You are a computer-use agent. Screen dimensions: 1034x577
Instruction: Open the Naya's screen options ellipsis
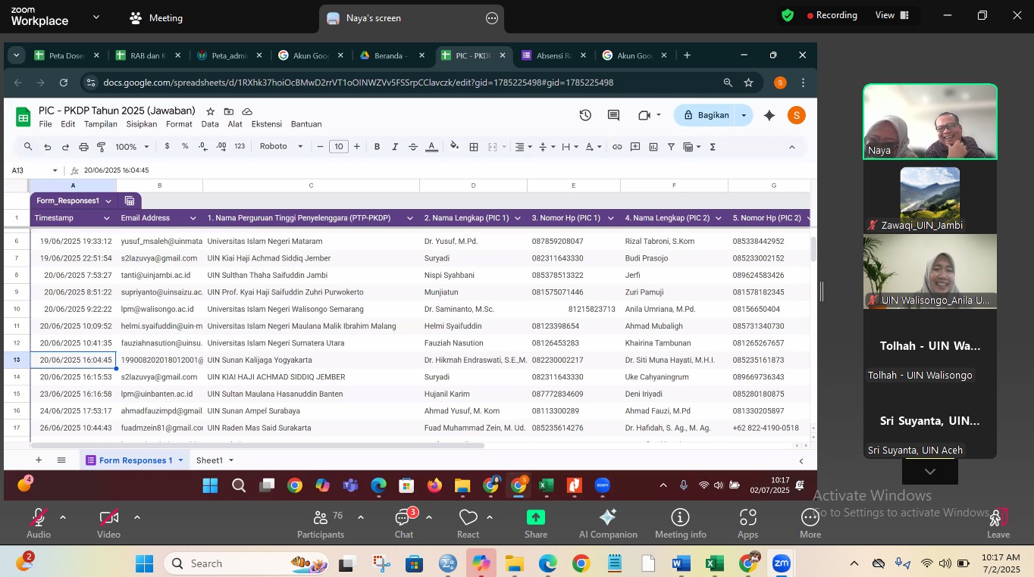pos(492,18)
